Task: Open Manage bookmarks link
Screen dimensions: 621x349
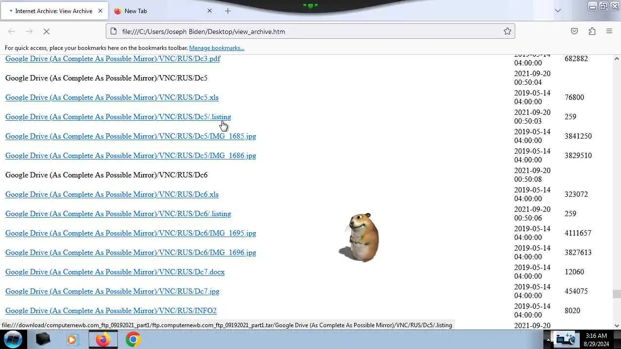Action: point(216,48)
